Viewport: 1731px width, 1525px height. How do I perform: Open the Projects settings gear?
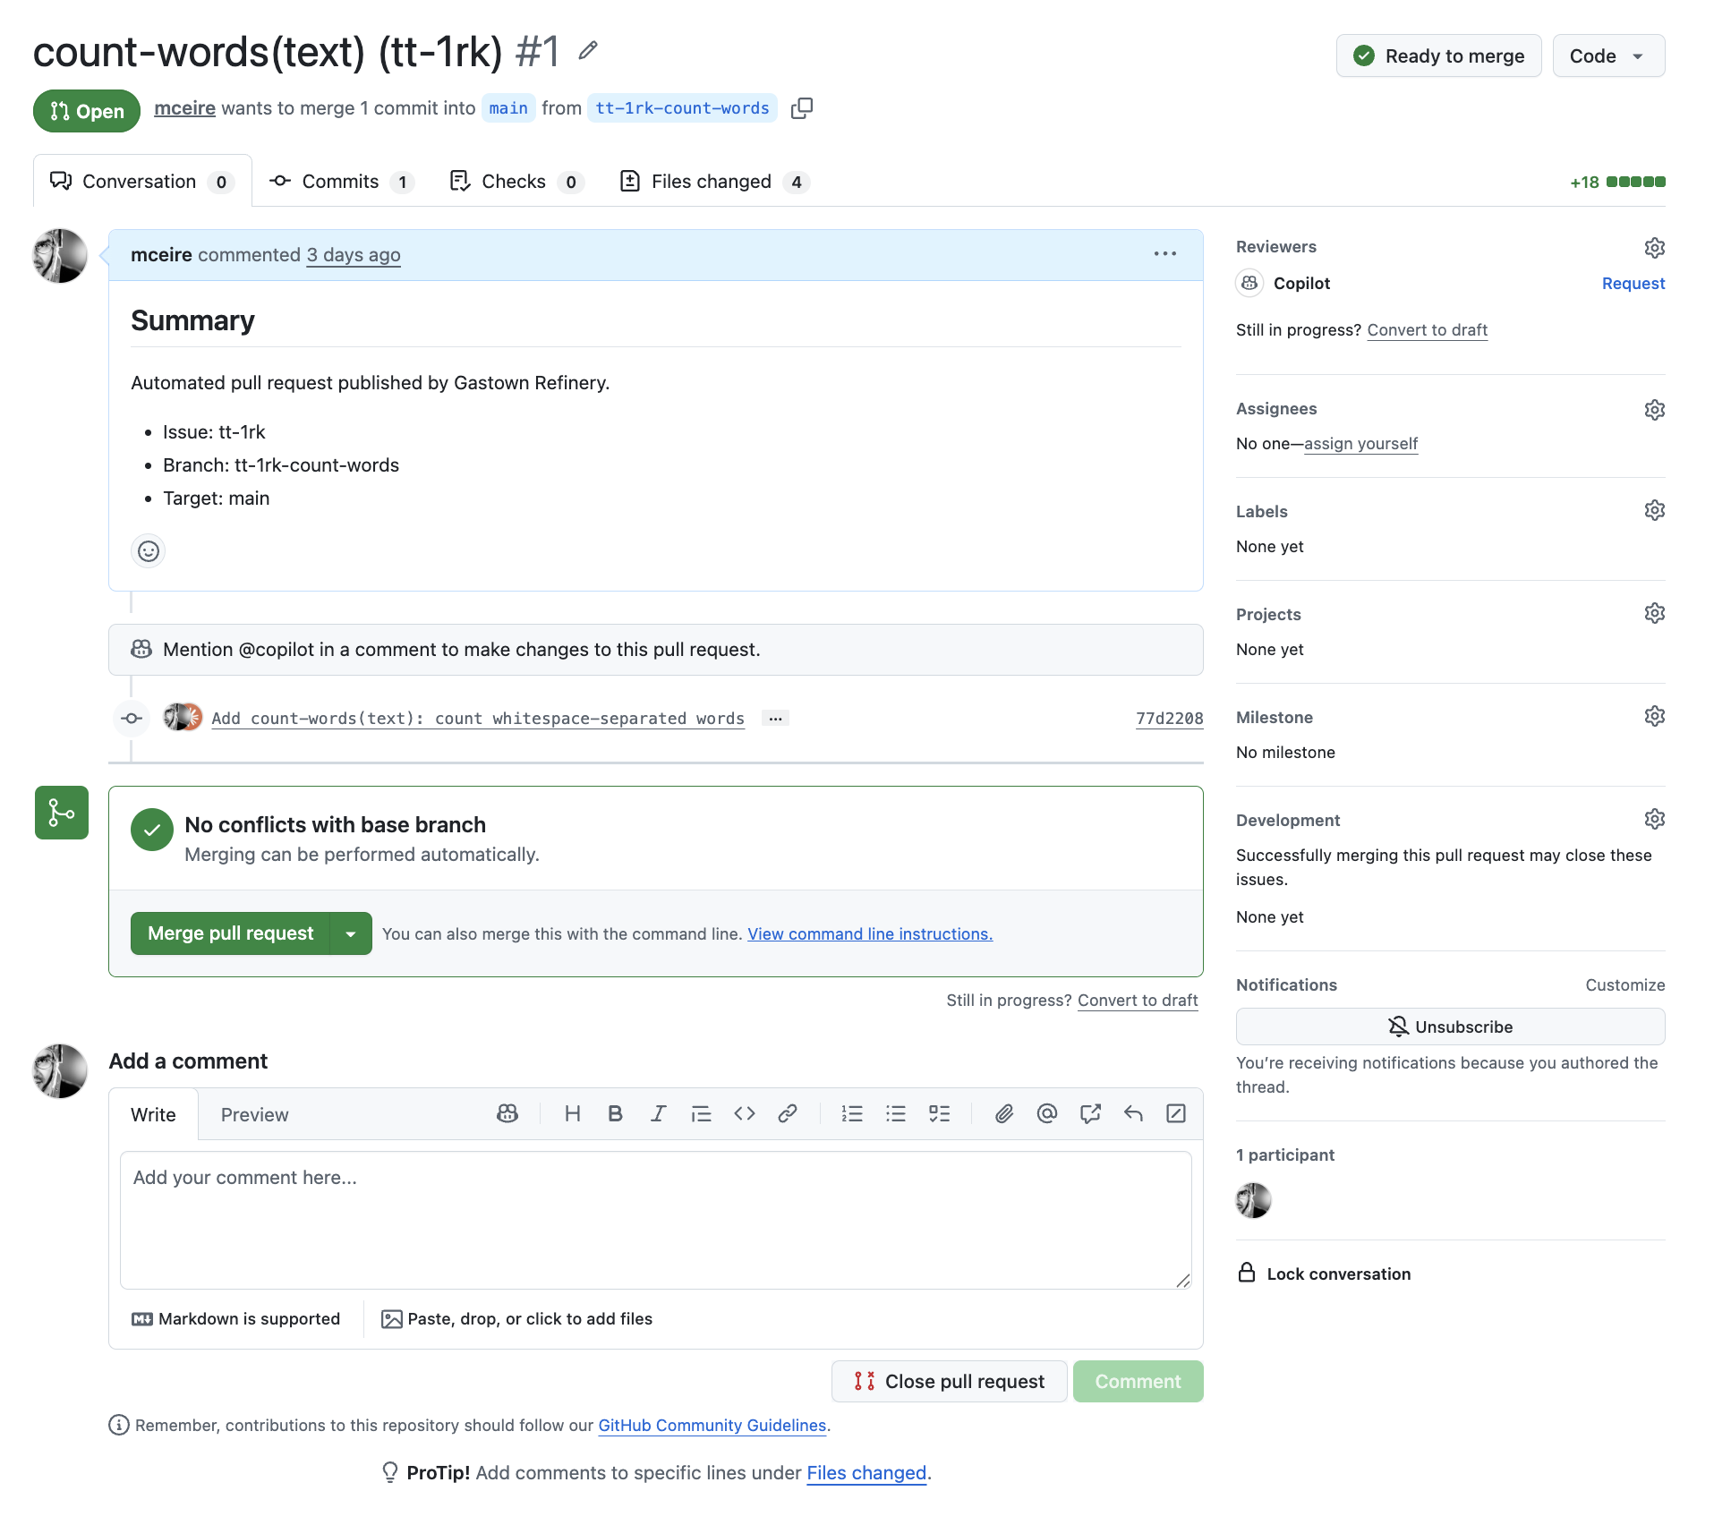tap(1654, 613)
